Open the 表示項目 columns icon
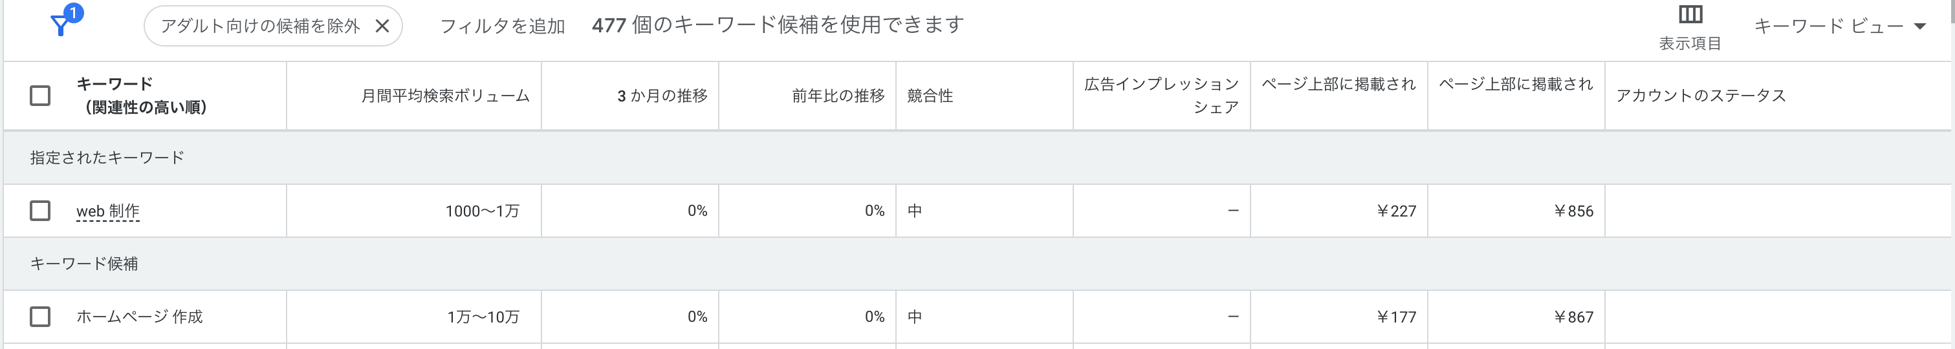The height and width of the screenshot is (349, 1955). [x=1689, y=15]
